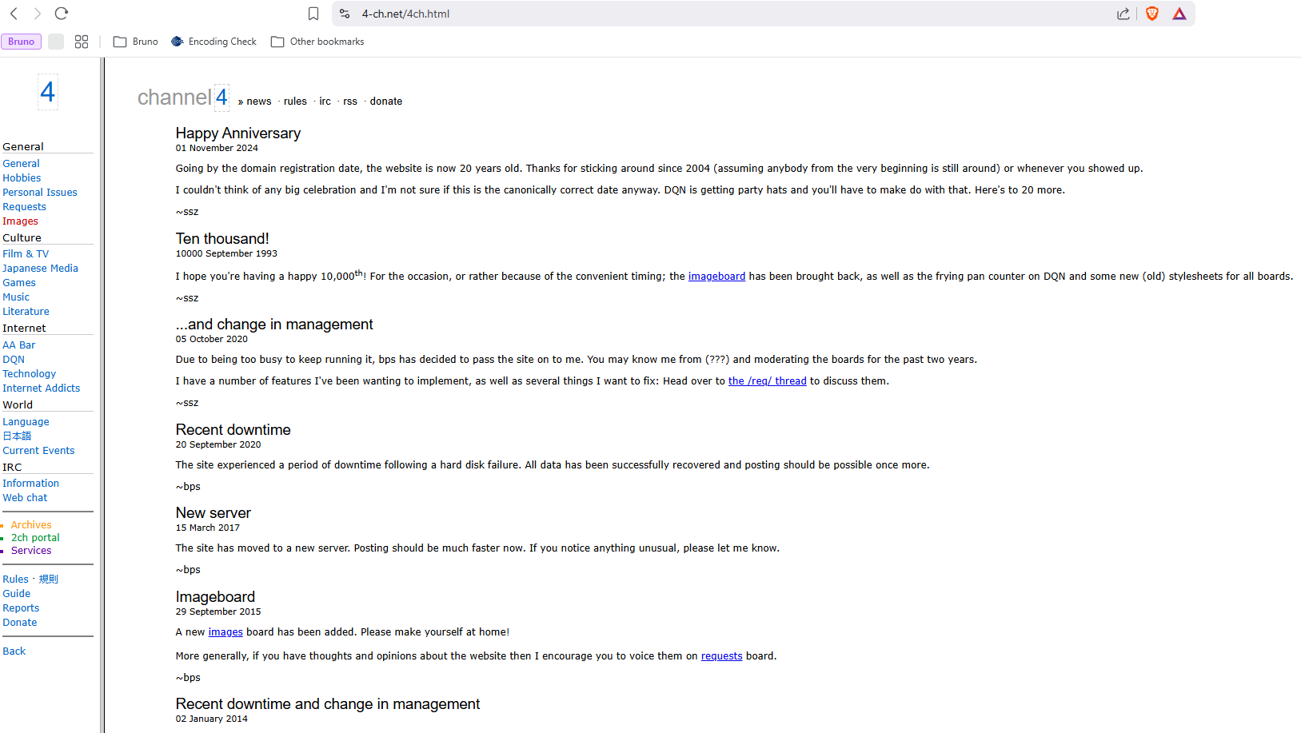Open the Personal Issues board
The height and width of the screenshot is (733, 1301).
coord(40,193)
